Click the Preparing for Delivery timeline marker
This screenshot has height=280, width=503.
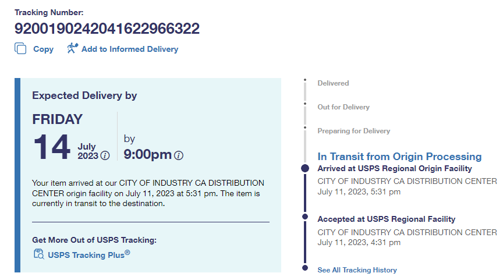tap(304, 127)
